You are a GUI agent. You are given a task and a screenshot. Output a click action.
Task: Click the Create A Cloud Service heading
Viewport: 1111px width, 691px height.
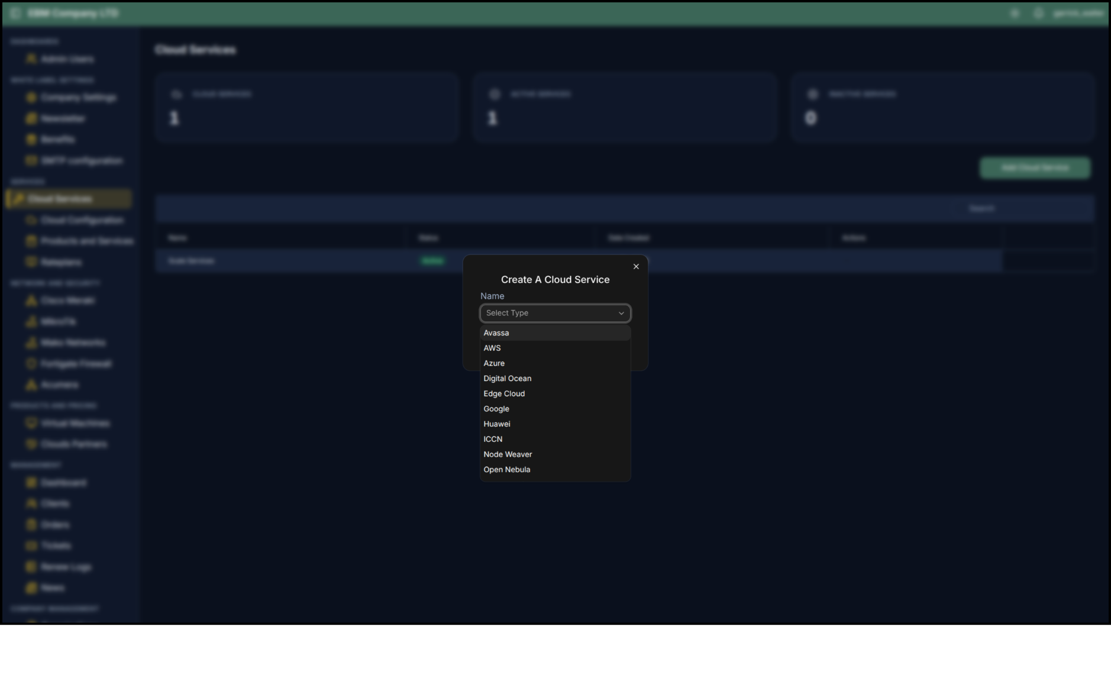[x=555, y=280]
